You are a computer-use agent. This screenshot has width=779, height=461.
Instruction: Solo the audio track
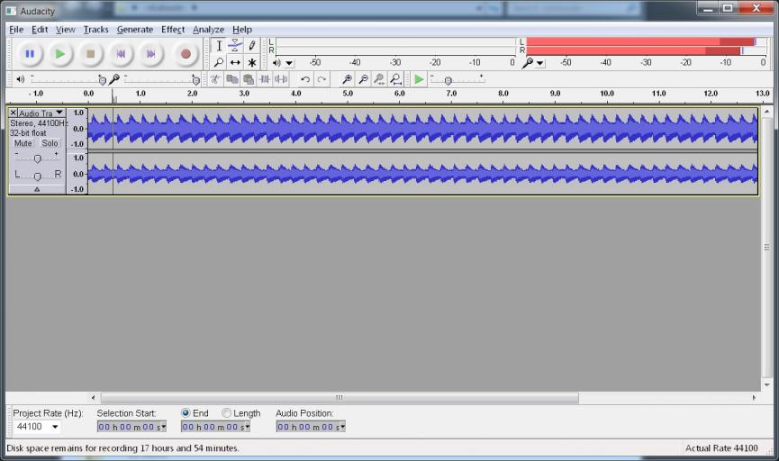(x=50, y=143)
